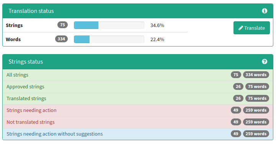Click the 75 badge next to Strings label

point(62,25)
